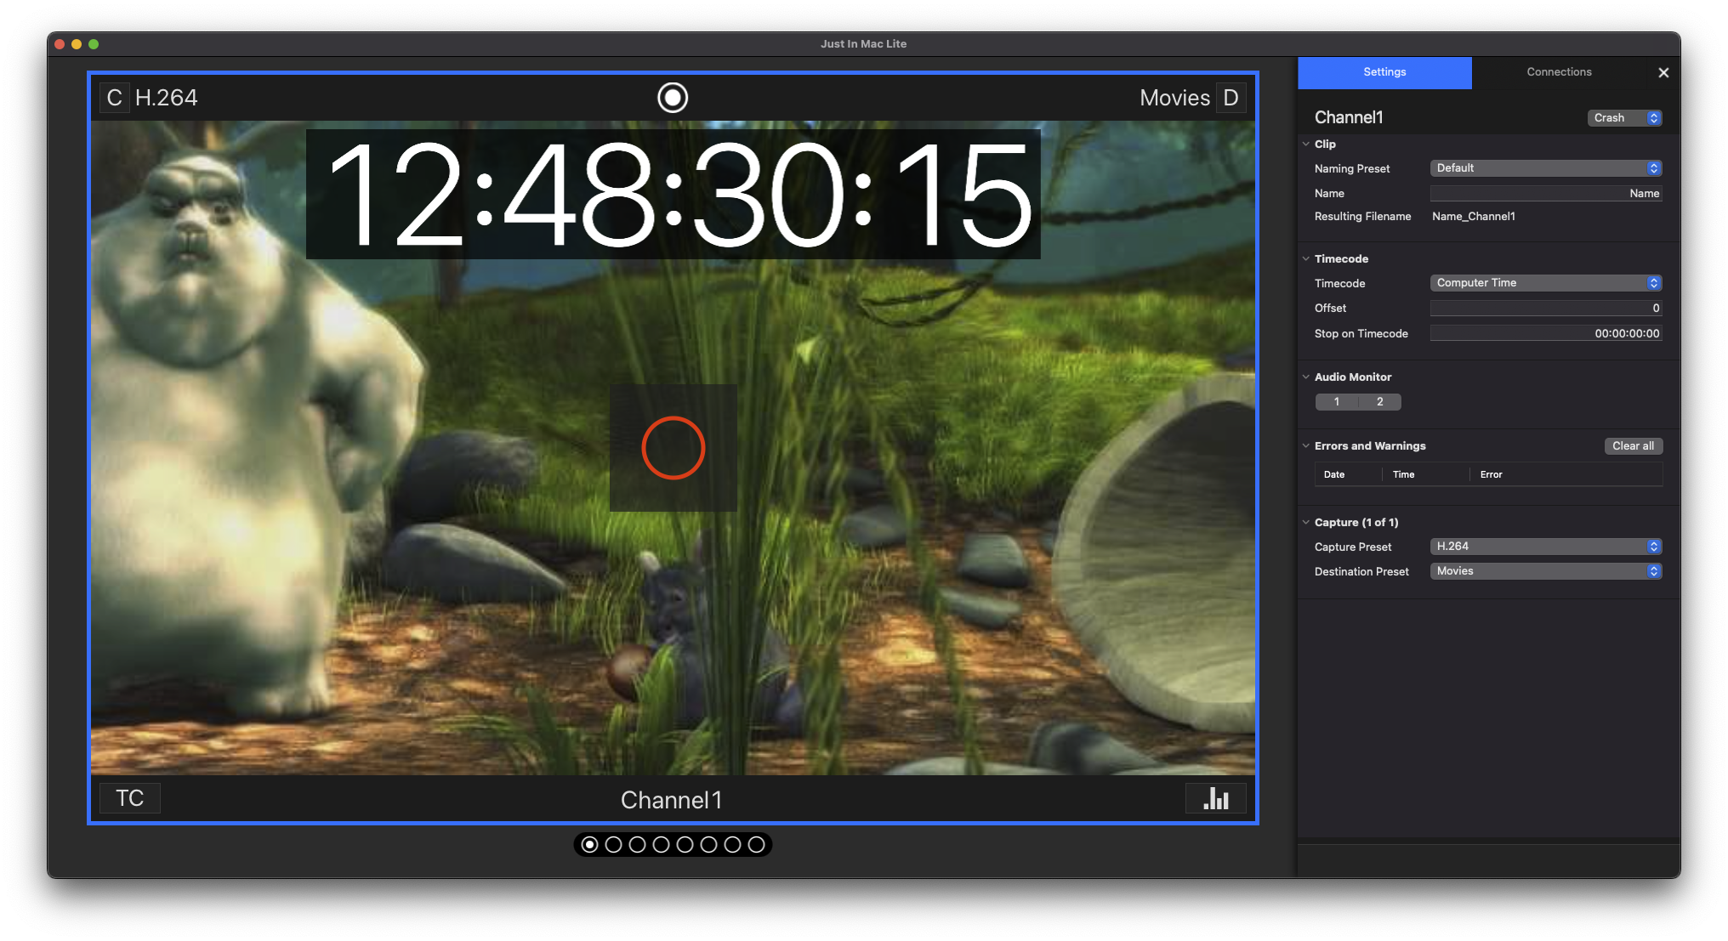1728x941 pixels.
Task: Click the Clear all button
Action: (x=1633, y=446)
